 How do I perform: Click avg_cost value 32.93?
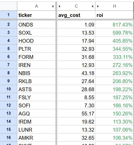click(76, 49)
